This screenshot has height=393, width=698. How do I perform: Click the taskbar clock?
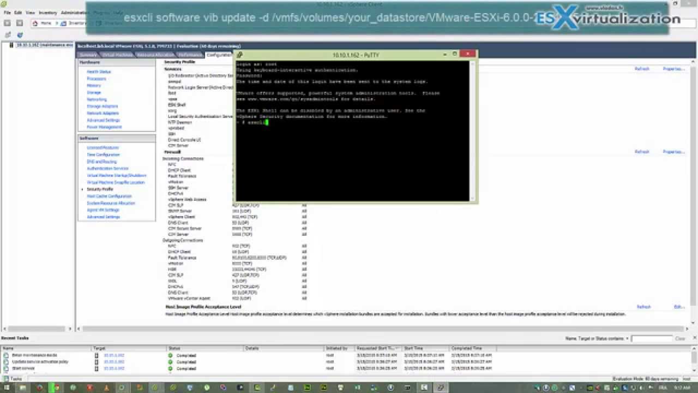pyautogui.click(x=682, y=388)
